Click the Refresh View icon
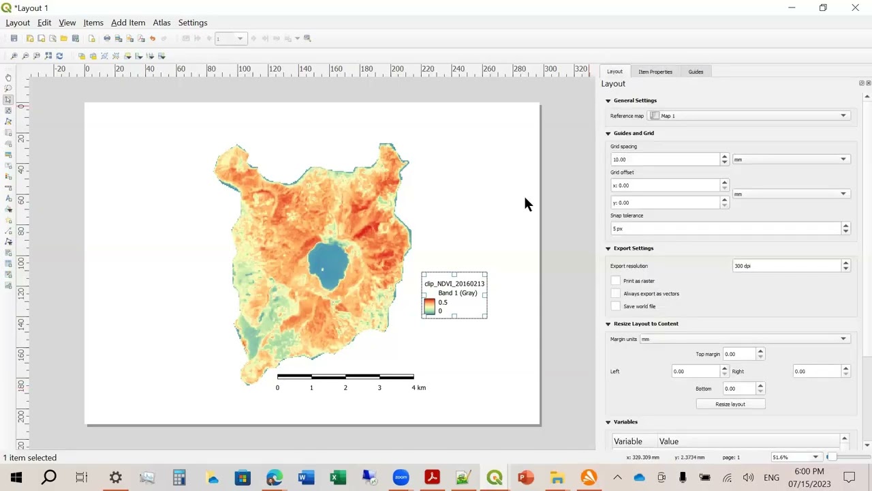 pos(59,56)
